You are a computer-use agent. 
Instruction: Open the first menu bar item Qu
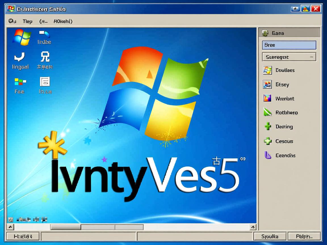(12, 21)
